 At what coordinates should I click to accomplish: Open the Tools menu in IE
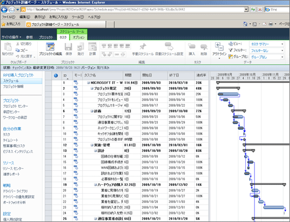click(x=78, y=17)
